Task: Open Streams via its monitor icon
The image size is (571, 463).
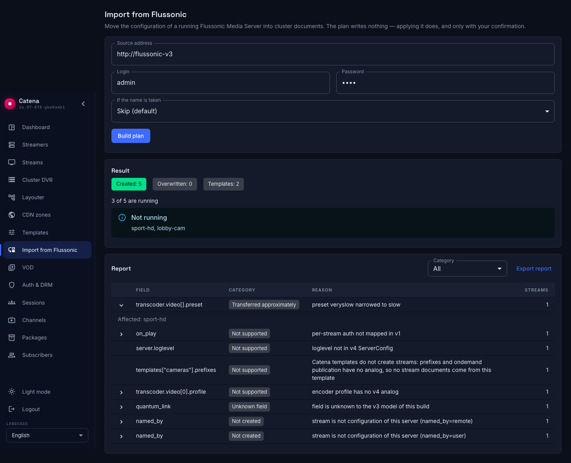Action: tap(12, 162)
